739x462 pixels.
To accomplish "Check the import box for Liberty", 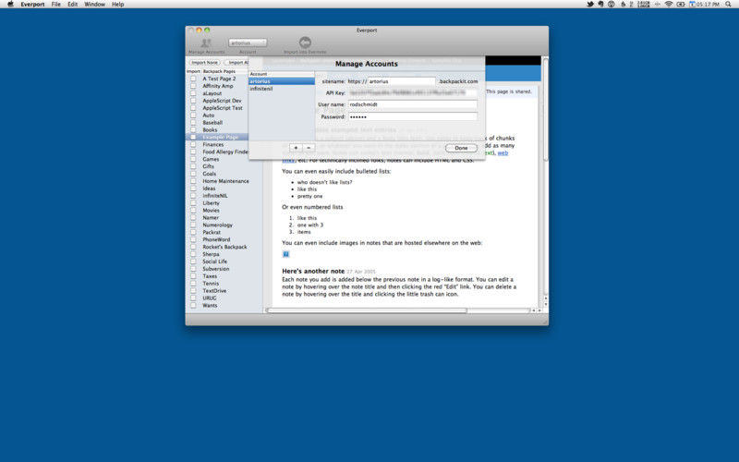I will (193, 203).
